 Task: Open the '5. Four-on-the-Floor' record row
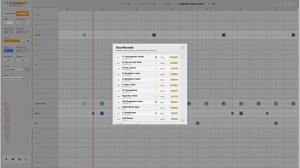pyautogui.click(x=148, y=63)
